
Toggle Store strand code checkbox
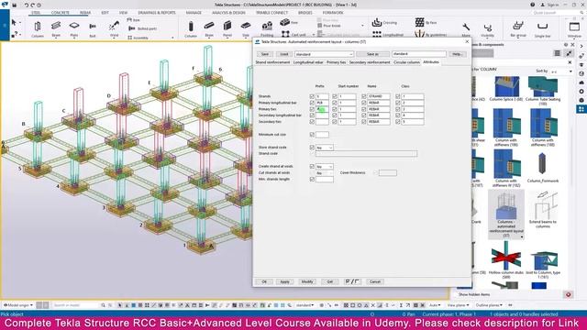[312, 148]
